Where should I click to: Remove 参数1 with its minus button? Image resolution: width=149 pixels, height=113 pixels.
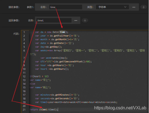tap(134, 7)
